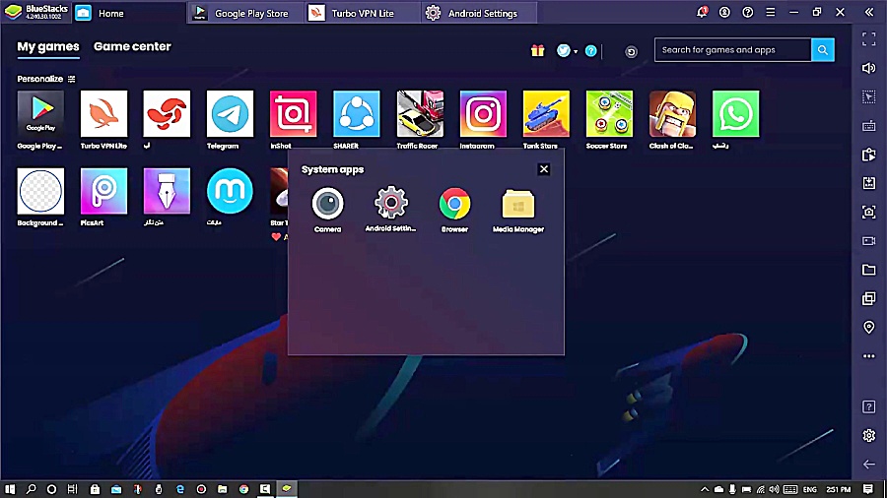Switch to the My games tab
The height and width of the screenshot is (498, 887).
[x=48, y=47]
